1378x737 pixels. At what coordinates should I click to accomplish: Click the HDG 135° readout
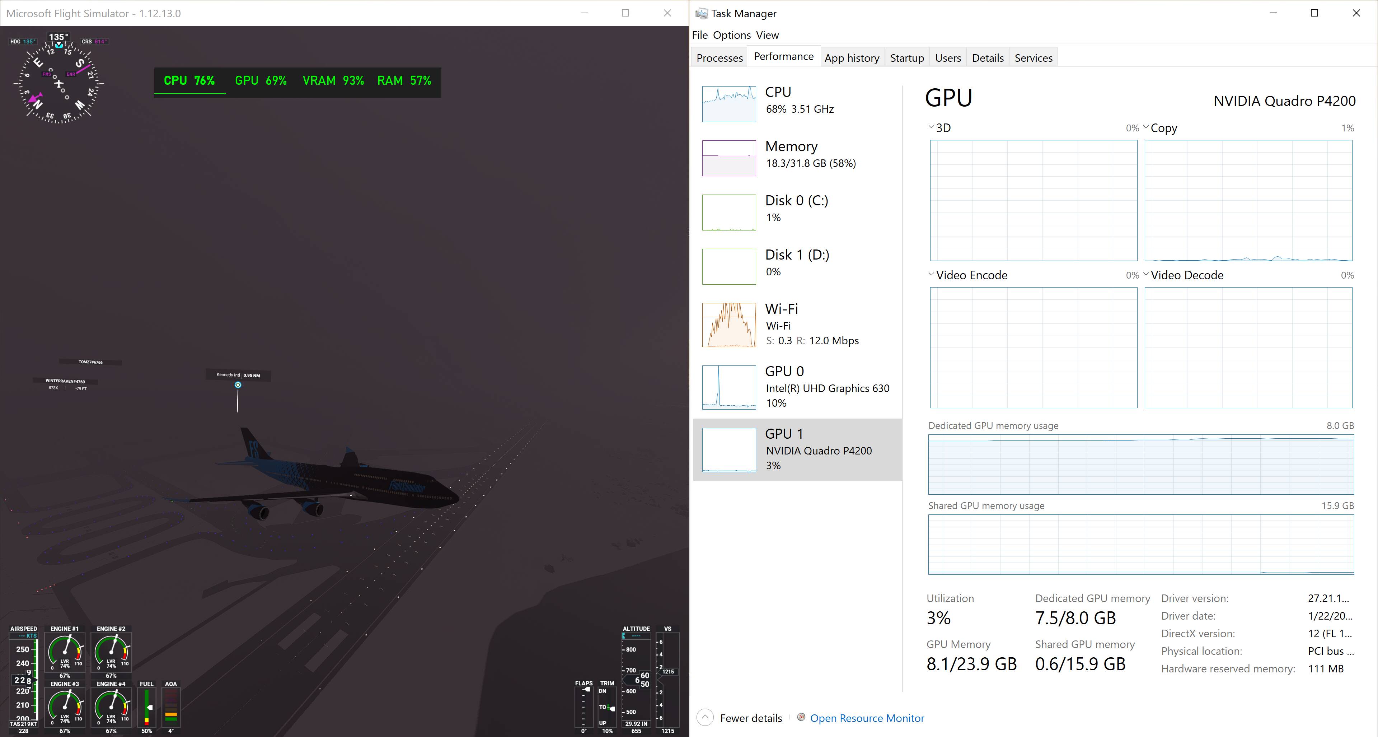[23, 41]
